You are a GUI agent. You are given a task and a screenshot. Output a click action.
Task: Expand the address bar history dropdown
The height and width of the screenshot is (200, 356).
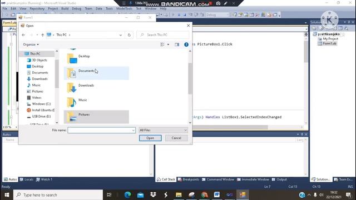[x=121, y=35]
